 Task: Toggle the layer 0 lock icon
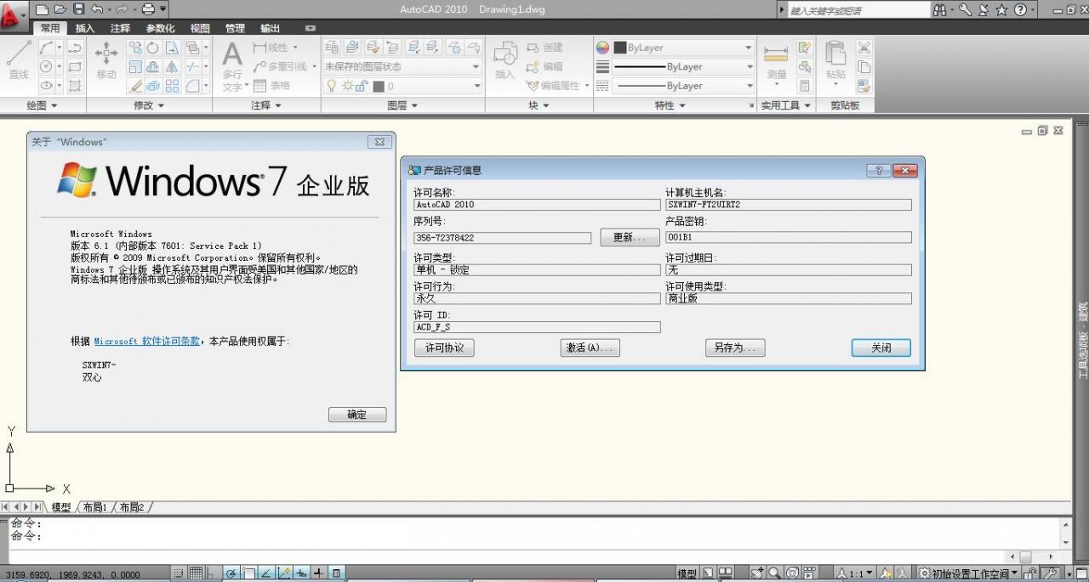tap(360, 86)
